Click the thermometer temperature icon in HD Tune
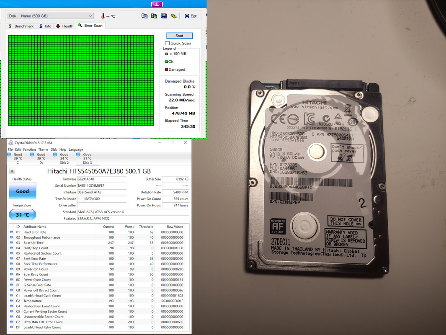The width and height of the screenshot is (446, 335). tap(103, 16)
